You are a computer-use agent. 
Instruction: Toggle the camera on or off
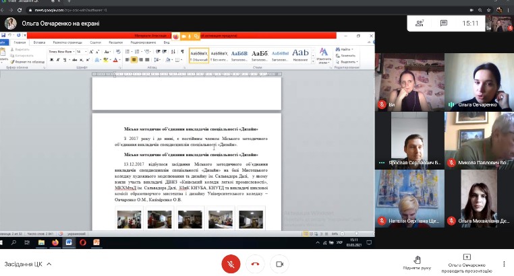coord(278,263)
